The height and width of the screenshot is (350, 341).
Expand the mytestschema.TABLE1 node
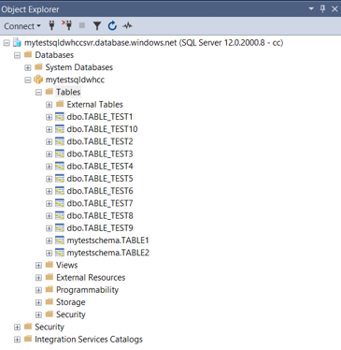[x=49, y=241]
